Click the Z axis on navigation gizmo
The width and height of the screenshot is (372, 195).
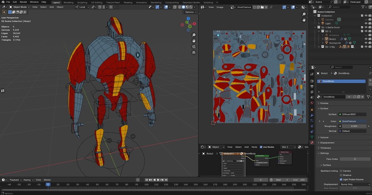pos(188,18)
